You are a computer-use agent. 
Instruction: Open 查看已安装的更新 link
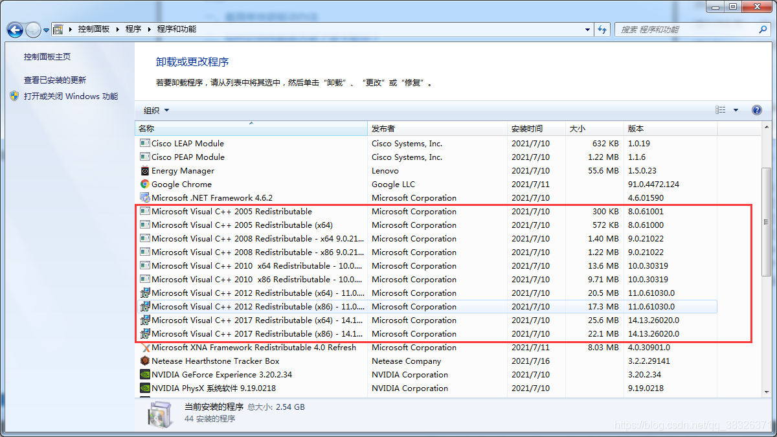point(55,80)
